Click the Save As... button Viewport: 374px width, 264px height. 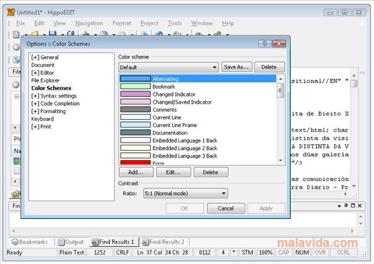pyautogui.click(x=236, y=67)
